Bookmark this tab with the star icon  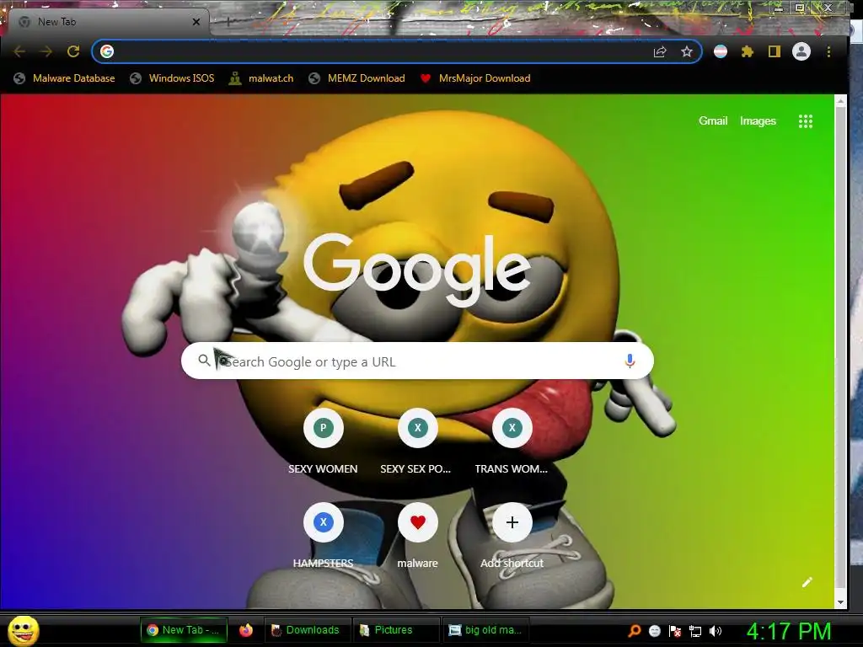coord(686,51)
